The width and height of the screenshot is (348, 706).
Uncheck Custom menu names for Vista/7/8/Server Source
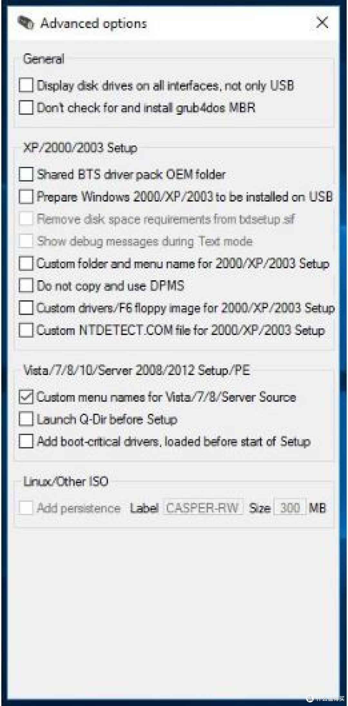coord(26,397)
